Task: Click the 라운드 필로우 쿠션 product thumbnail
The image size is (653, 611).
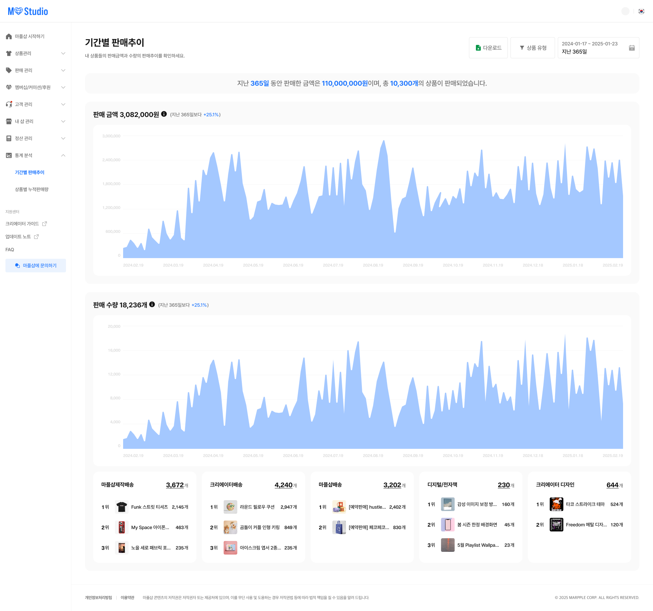Action: [230, 507]
